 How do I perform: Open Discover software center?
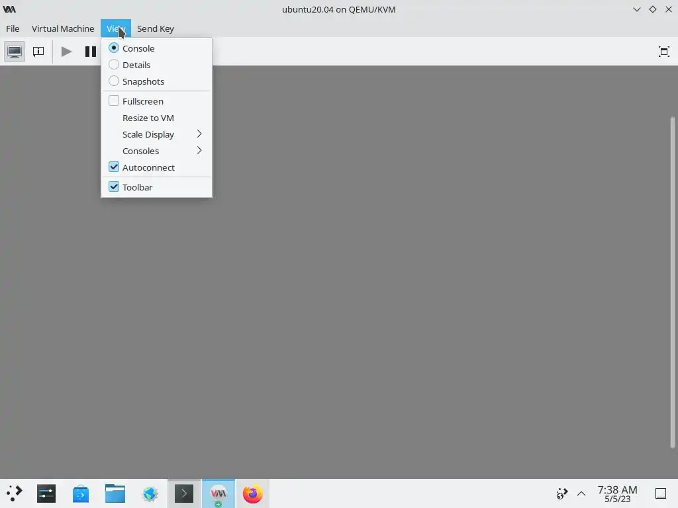point(80,493)
